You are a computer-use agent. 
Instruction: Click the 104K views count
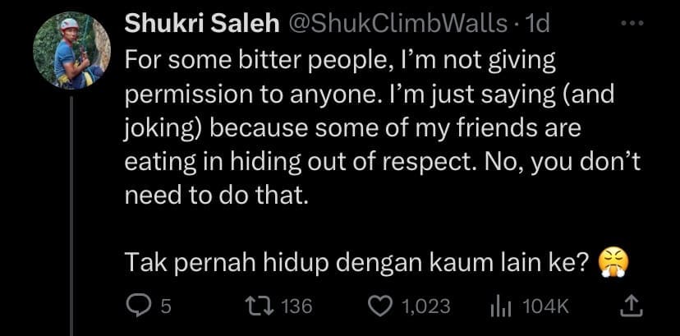(x=545, y=307)
